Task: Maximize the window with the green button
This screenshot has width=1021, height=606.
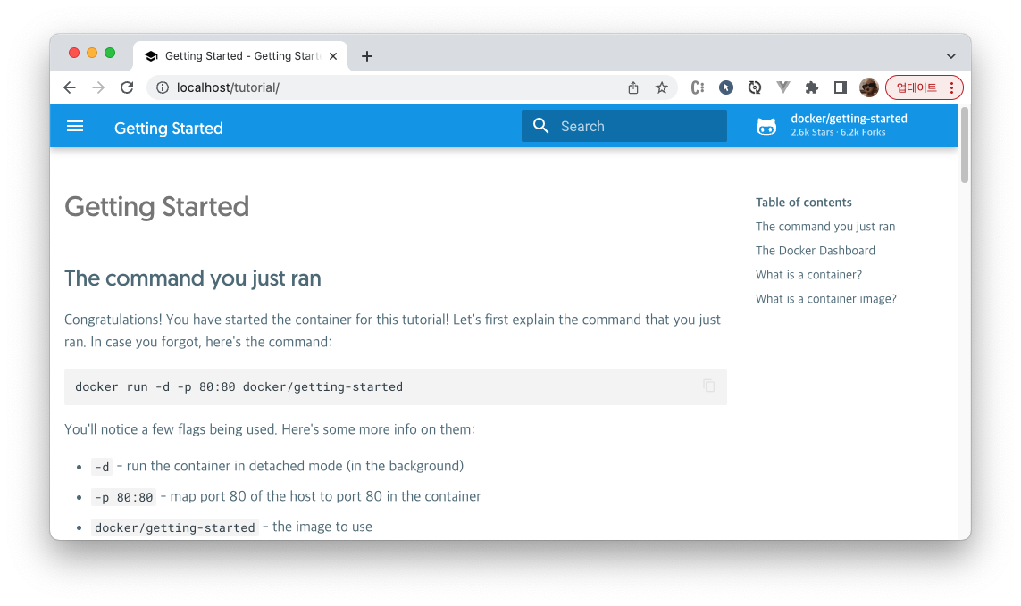Action: pos(110,53)
